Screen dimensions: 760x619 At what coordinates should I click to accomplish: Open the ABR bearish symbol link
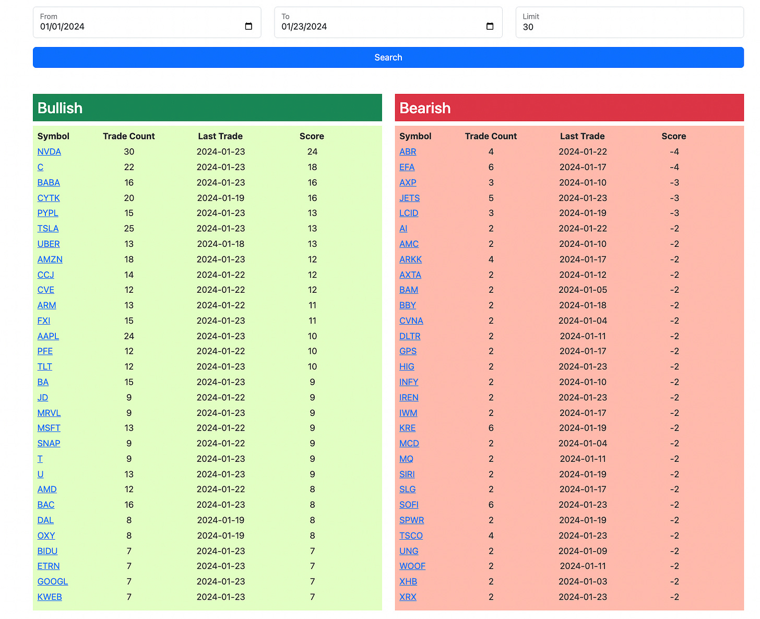point(408,152)
